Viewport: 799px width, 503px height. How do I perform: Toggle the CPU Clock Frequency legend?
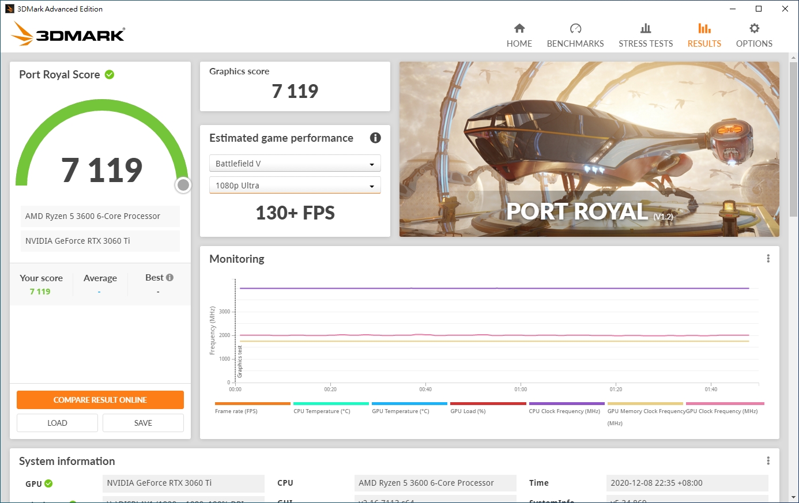(566, 408)
